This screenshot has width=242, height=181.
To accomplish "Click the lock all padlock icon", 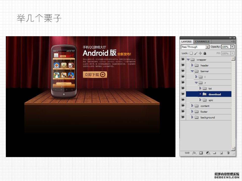I will [x=205, y=53].
